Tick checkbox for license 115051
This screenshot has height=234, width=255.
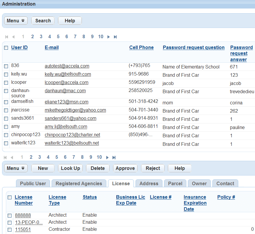coord(10,230)
